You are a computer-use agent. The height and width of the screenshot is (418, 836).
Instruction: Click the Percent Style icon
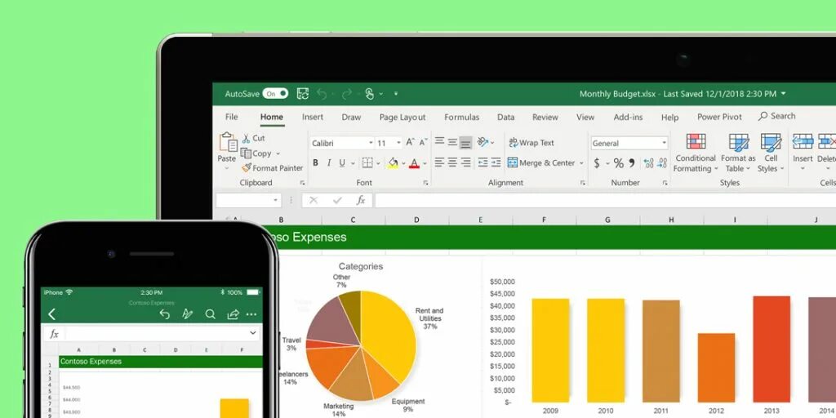(619, 163)
